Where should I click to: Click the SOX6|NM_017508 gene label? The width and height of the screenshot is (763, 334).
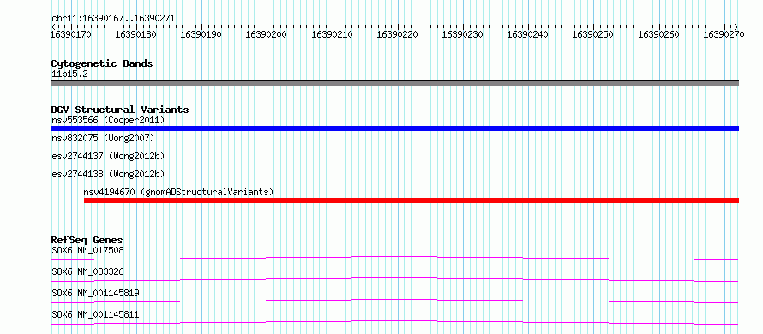[87, 250]
